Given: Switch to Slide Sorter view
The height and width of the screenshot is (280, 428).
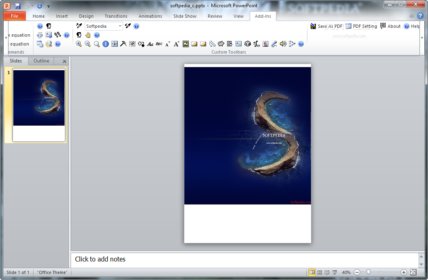Looking at the screenshot, I should tap(319, 272).
